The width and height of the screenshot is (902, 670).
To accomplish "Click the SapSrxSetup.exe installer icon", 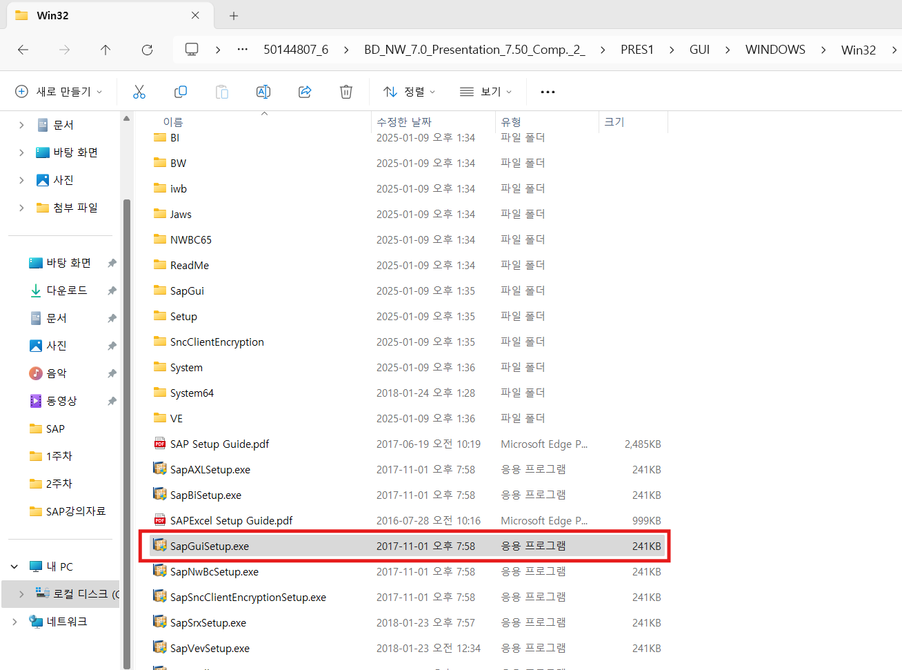I will click(160, 622).
